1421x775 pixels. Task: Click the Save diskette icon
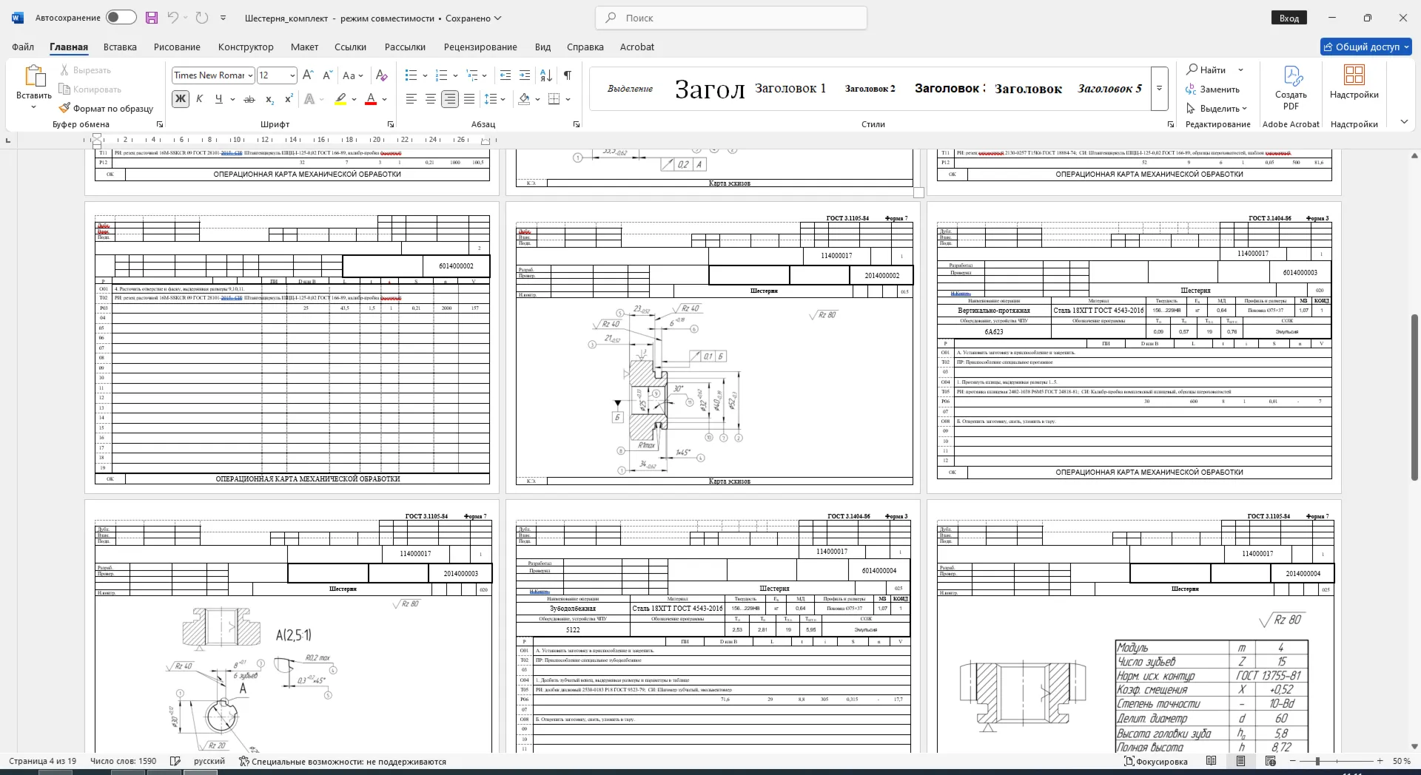(x=152, y=18)
